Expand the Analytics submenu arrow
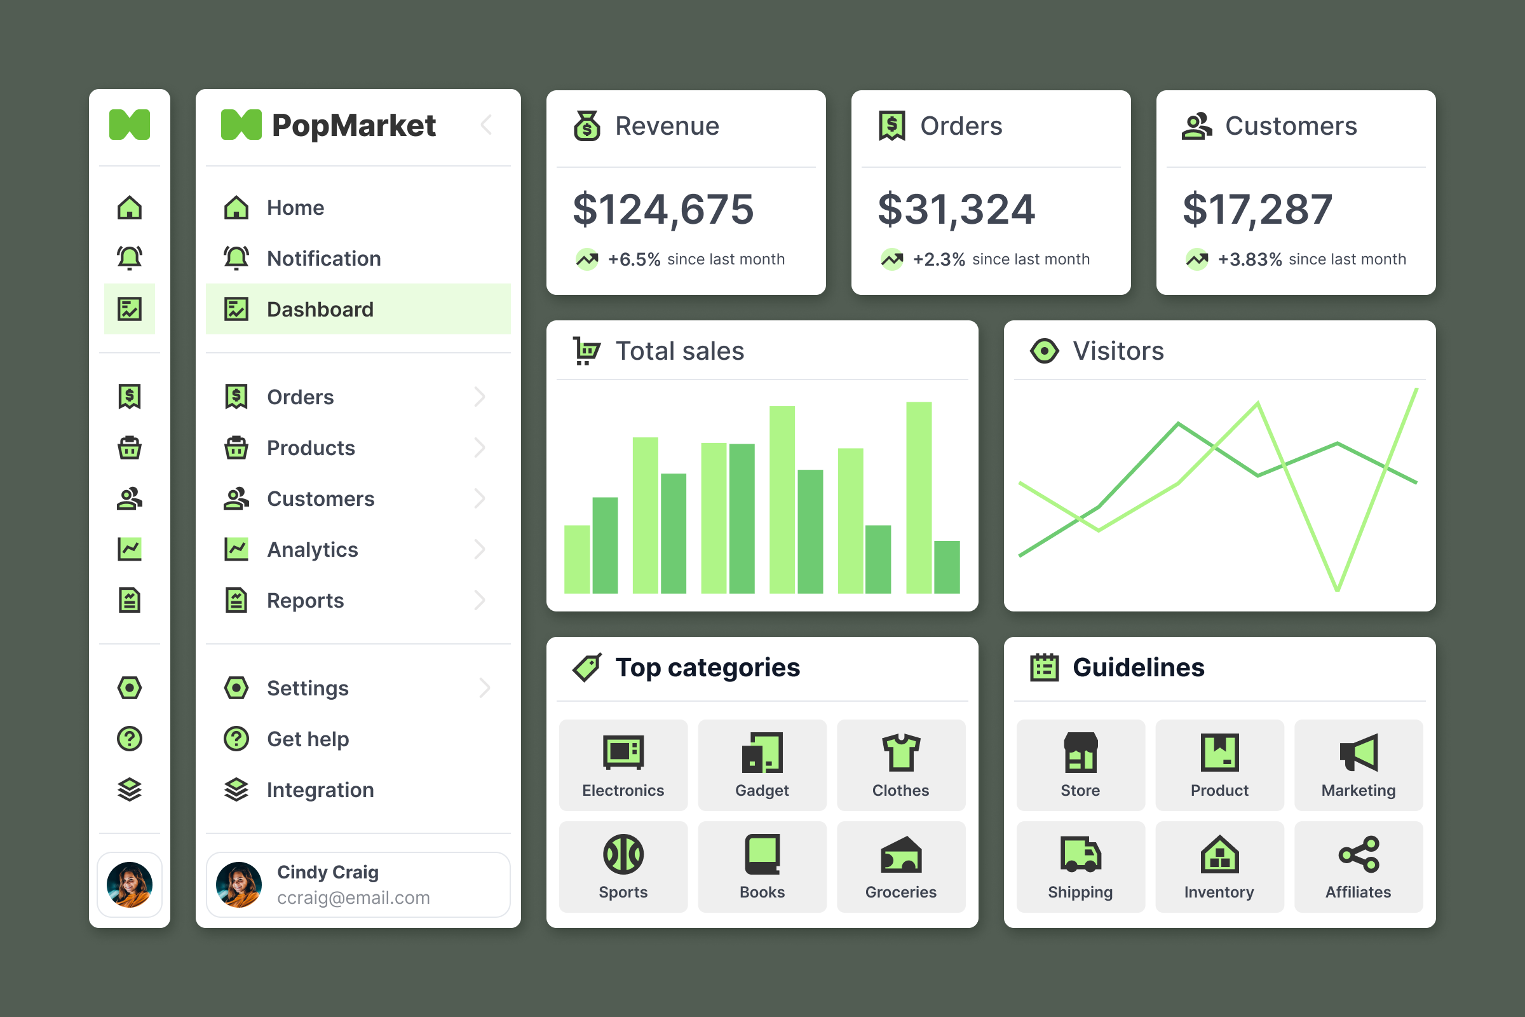The image size is (1525, 1017). 480,549
